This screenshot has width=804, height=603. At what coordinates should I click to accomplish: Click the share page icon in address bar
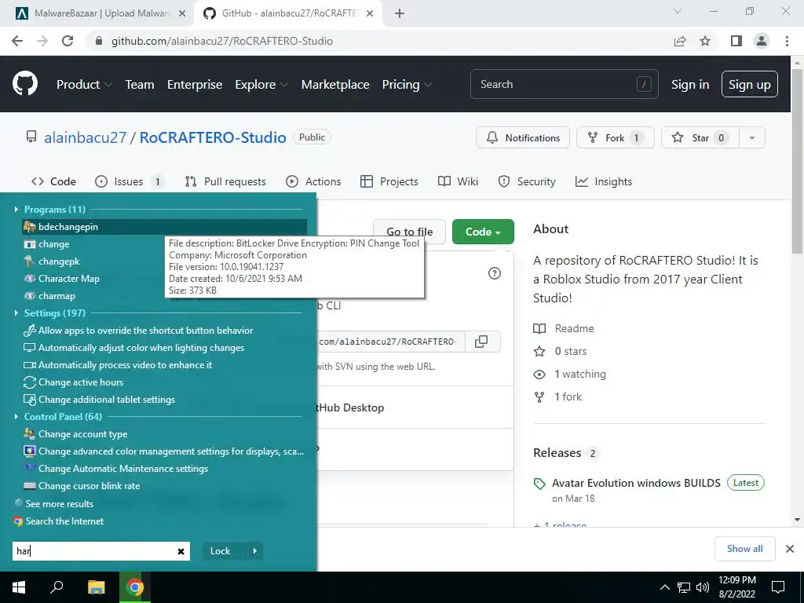(x=680, y=41)
